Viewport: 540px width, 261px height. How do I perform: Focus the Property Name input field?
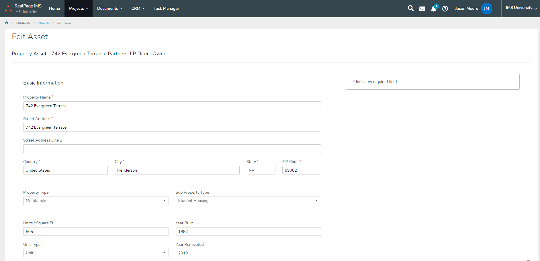(172, 106)
